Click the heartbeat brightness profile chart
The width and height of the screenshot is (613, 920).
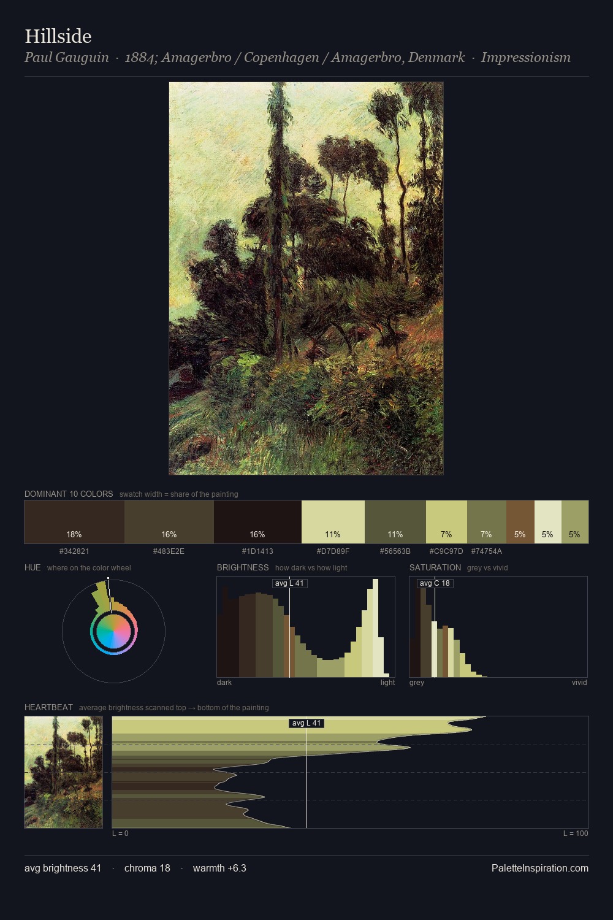(350, 772)
